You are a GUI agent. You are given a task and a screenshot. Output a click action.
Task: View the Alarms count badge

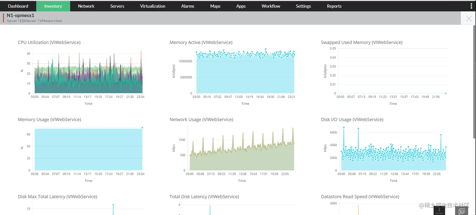(x=439, y=210)
